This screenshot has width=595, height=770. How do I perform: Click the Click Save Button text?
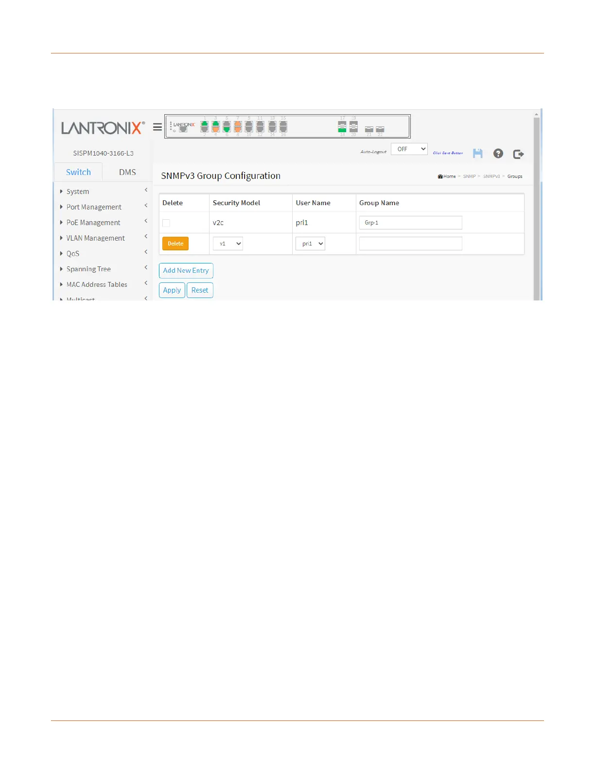point(448,153)
